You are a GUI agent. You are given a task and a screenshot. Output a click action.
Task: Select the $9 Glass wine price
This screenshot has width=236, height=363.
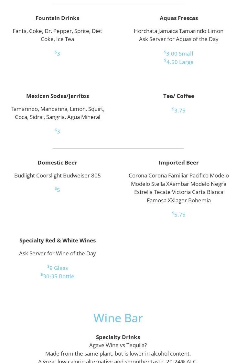pyautogui.click(x=58, y=268)
